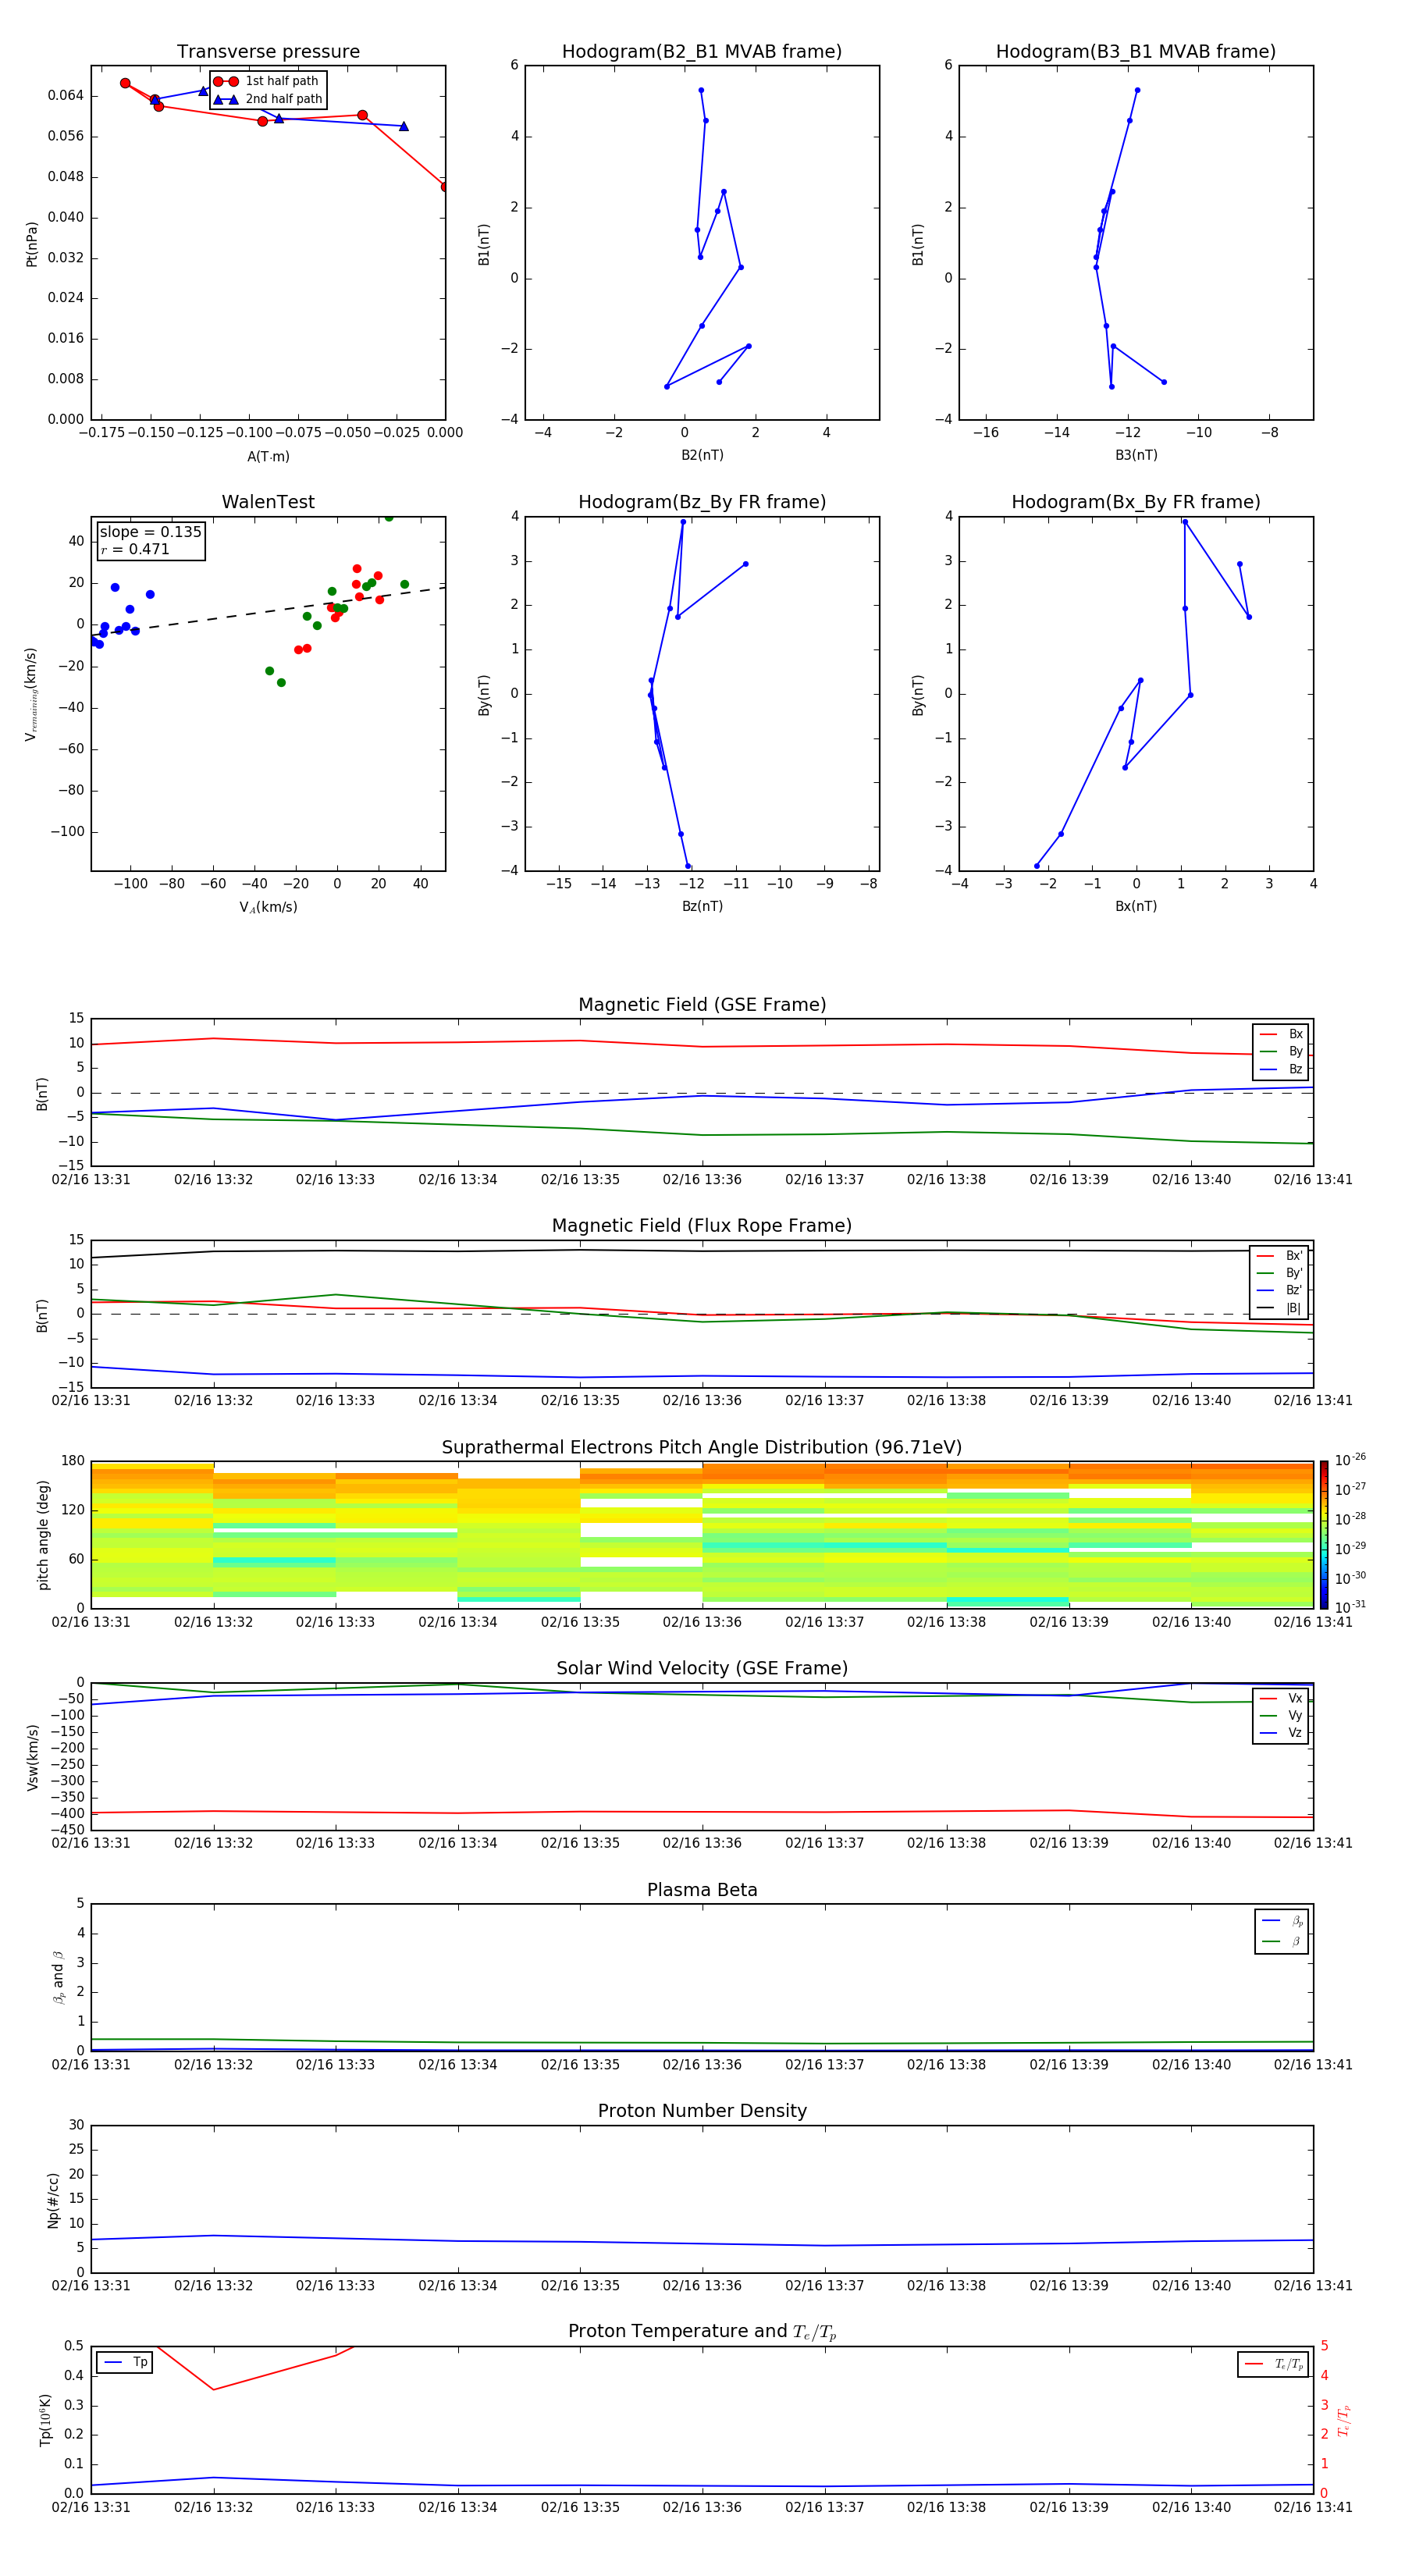The height and width of the screenshot is (2576, 1405).
Task: Click the Pt(nPa) y-axis label
Action: point(31,244)
